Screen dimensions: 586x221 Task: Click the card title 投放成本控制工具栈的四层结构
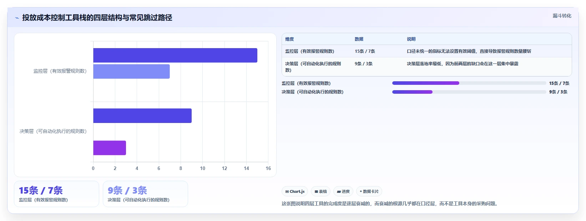coord(97,18)
